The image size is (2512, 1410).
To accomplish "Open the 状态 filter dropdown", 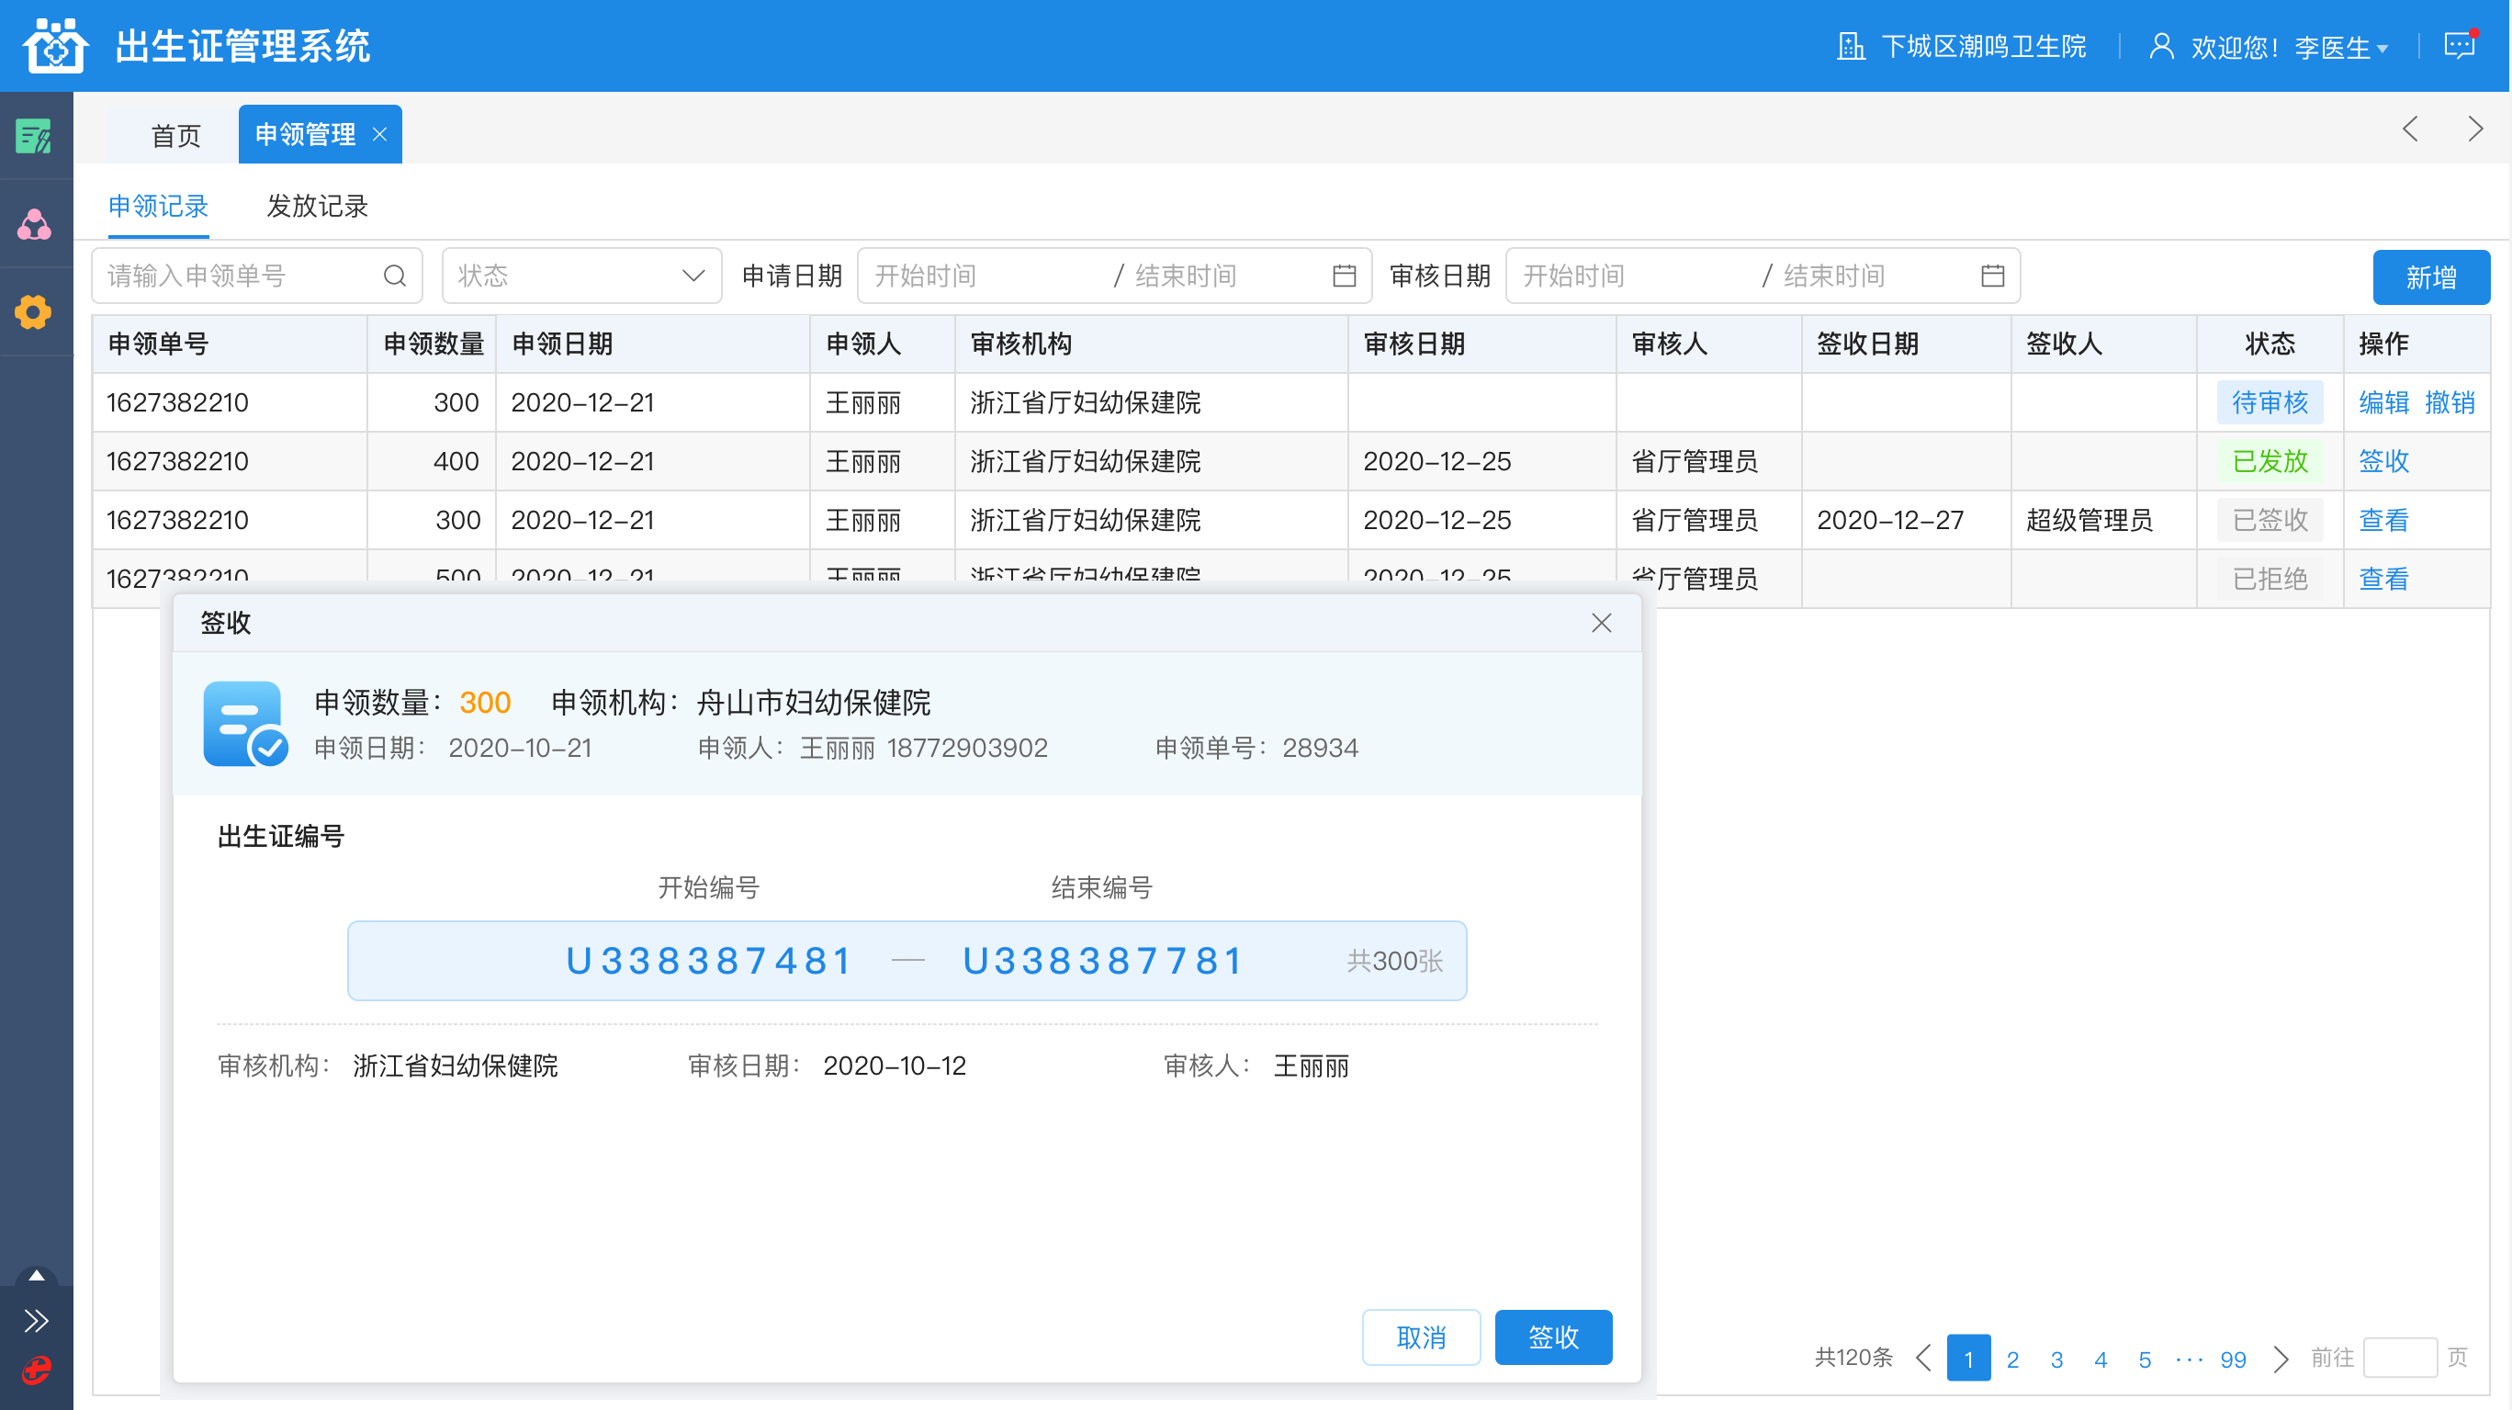I will (x=581, y=276).
